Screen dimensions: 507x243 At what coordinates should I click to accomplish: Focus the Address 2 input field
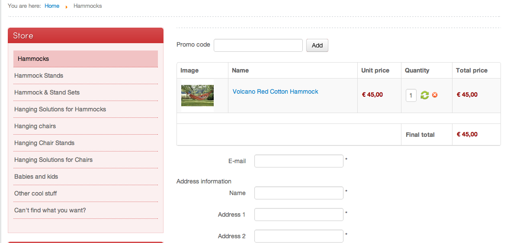click(x=299, y=236)
